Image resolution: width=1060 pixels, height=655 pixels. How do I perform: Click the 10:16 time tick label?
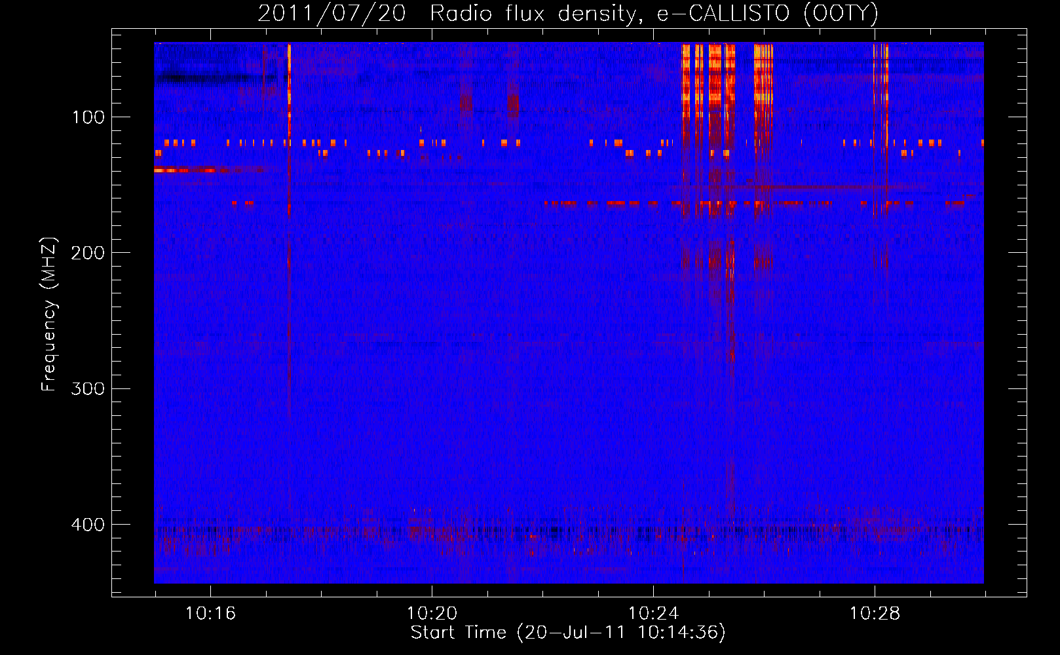(x=210, y=614)
